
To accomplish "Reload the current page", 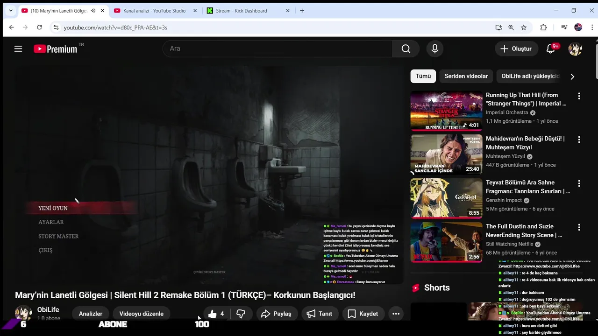I will (39, 28).
